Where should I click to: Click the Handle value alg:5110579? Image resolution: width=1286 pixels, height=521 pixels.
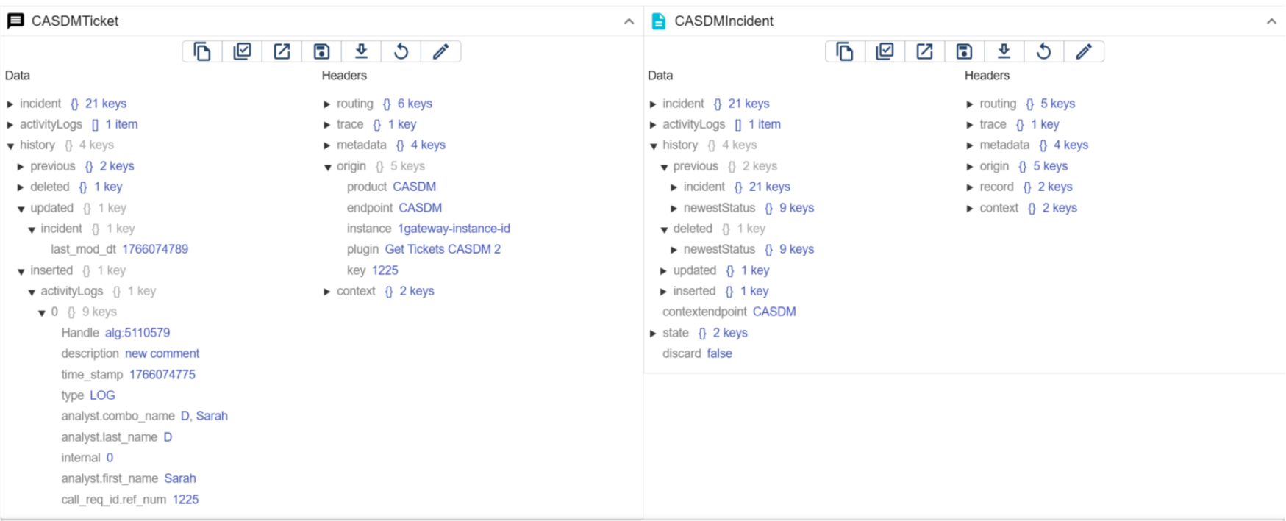137,333
